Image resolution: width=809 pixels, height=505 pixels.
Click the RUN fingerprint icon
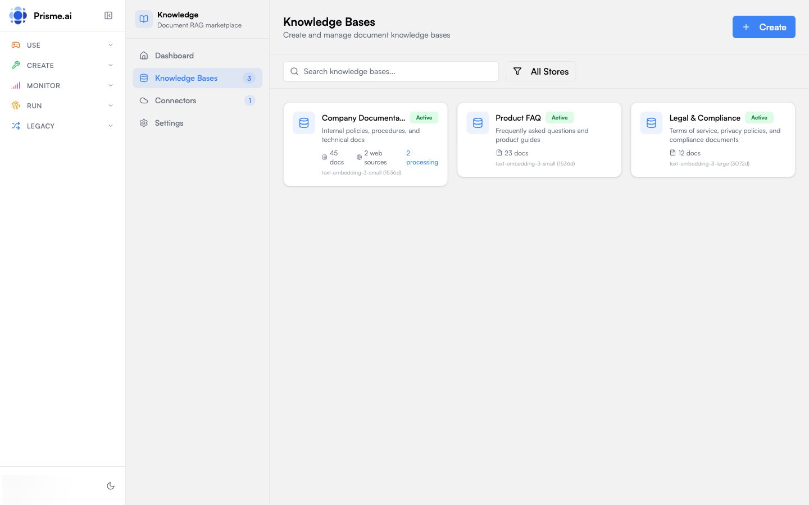pos(16,105)
